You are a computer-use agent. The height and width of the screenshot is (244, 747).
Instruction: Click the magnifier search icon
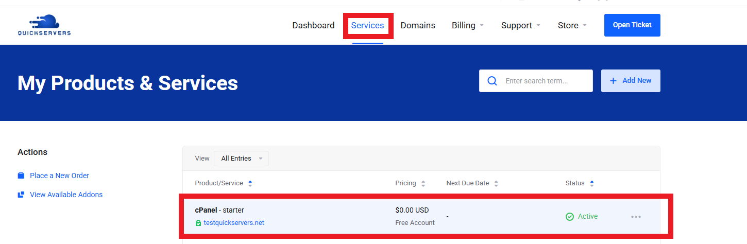(x=492, y=81)
